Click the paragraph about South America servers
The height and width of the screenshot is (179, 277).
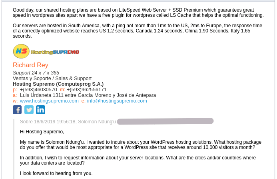point(138,31)
